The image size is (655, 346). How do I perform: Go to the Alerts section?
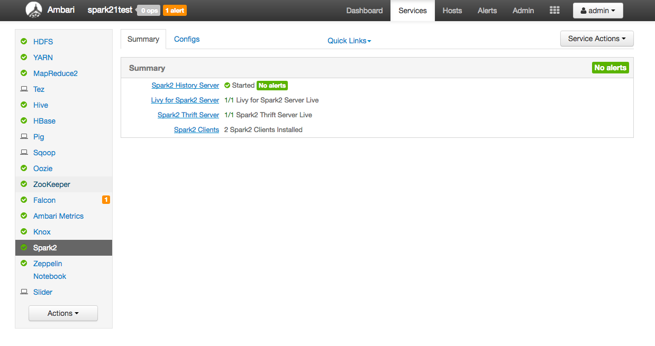click(487, 10)
